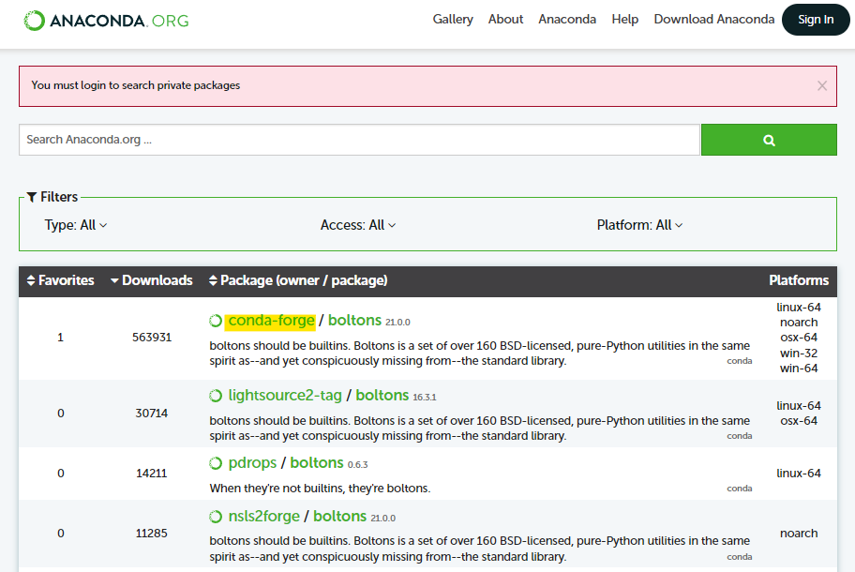
Task: Click the conda-forge package ring icon
Action: coord(216,321)
